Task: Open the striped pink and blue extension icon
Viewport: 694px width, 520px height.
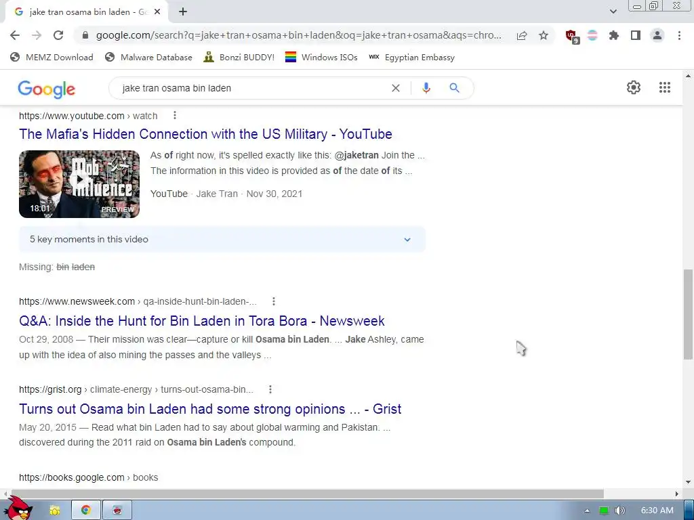Action: point(592,35)
